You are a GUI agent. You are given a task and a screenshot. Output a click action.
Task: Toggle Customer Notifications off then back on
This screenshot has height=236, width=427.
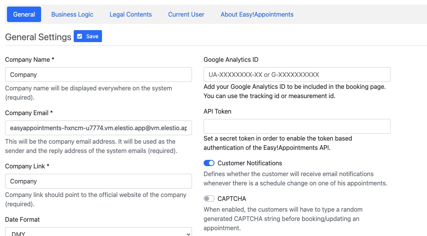click(209, 163)
